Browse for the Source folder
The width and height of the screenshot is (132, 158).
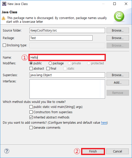coord(118,31)
